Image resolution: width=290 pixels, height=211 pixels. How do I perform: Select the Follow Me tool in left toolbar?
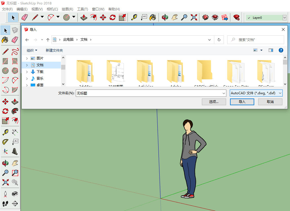click(x=15, y=111)
